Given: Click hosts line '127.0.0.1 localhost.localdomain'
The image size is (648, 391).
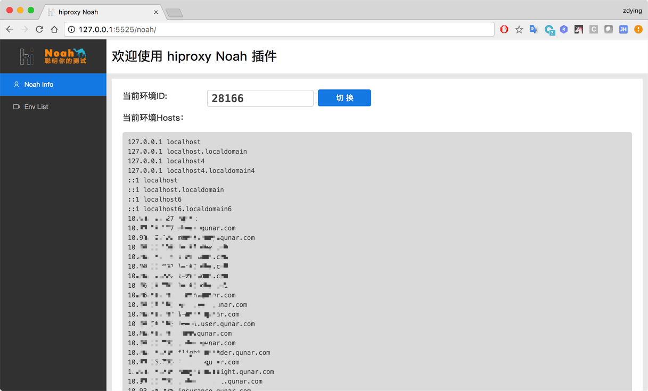Looking at the screenshot, I should point(187,152).
